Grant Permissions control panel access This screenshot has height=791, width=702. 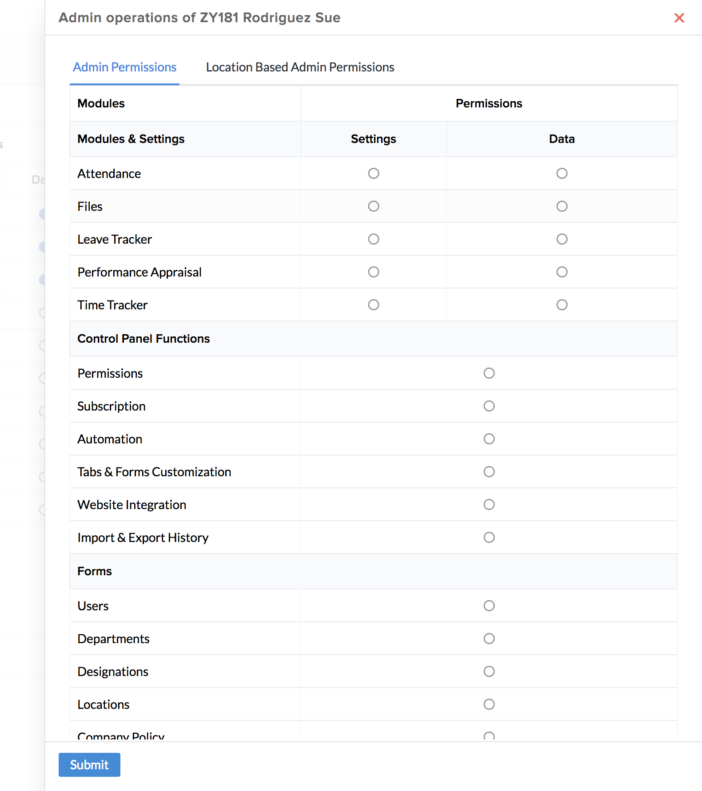489,373
